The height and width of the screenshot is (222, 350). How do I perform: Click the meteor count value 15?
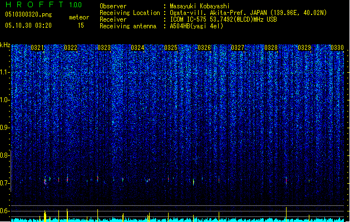pos(81,26)
